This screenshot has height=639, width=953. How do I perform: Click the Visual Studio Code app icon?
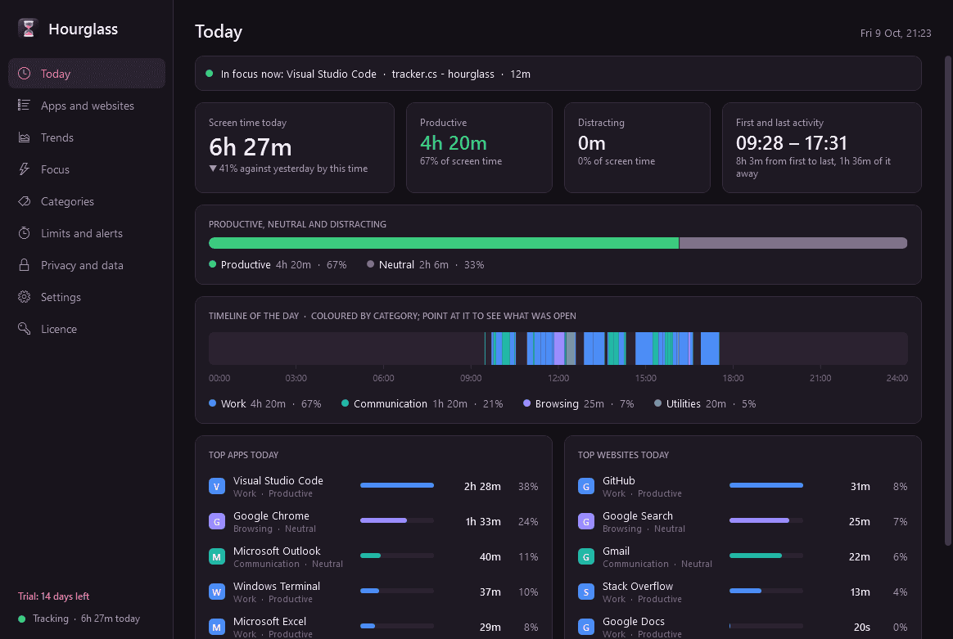[217, 486]
